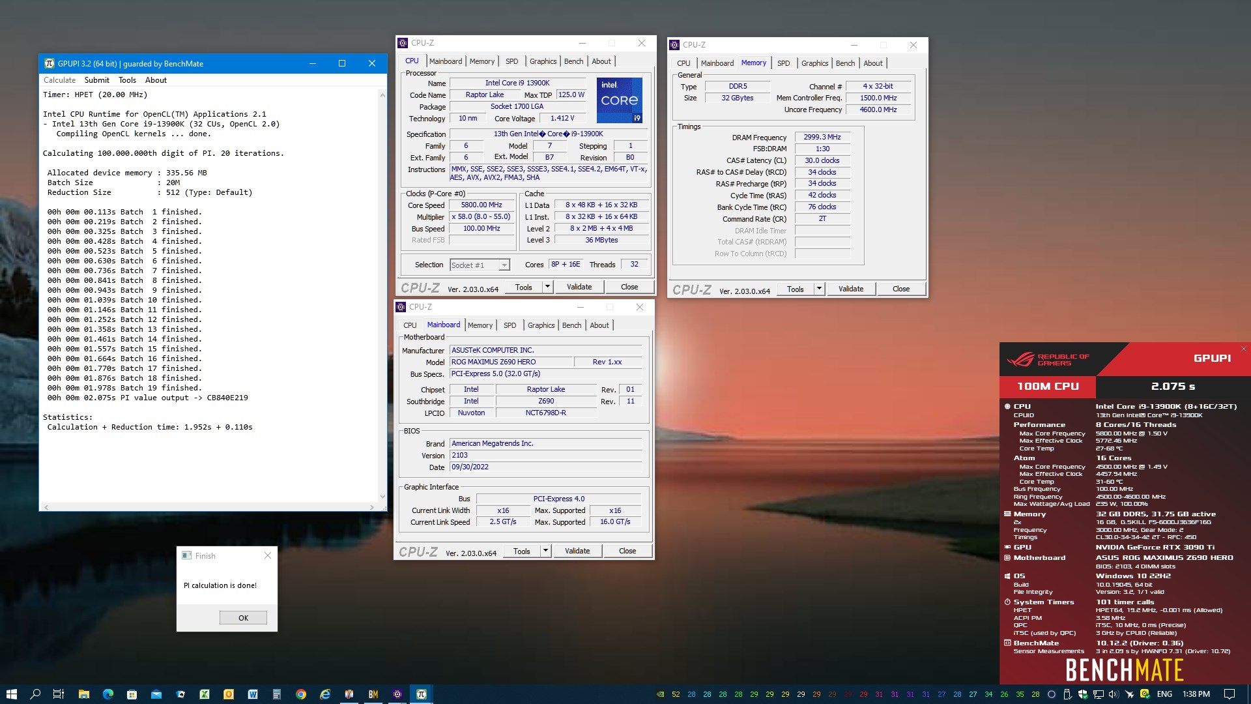This screenshot has height=704, width=1251.
Task: Maximize the GPUPI window
Action: click(x=342, y=63)
